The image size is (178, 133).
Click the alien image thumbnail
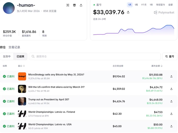(22, 89)
